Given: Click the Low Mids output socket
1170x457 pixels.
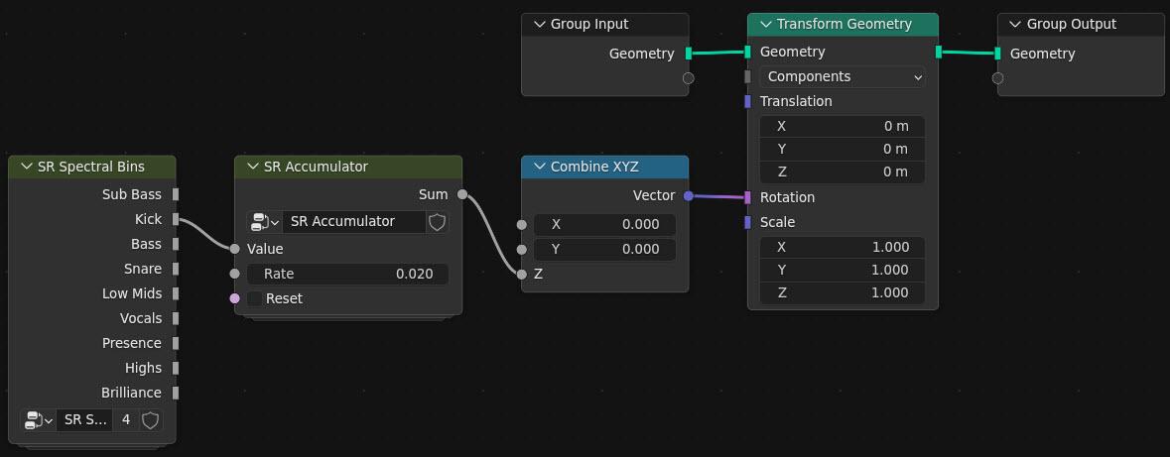Looking at the screenshot, I should (x=176, y=293).
